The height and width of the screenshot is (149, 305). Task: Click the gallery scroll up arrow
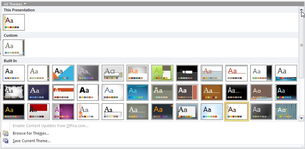[301, 10]
